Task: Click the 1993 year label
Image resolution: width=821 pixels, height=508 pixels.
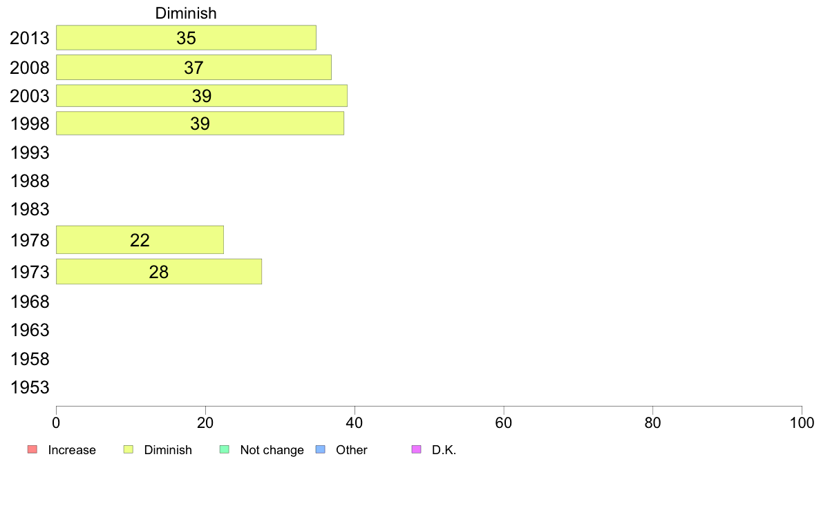Action: (x=30, y=153)
